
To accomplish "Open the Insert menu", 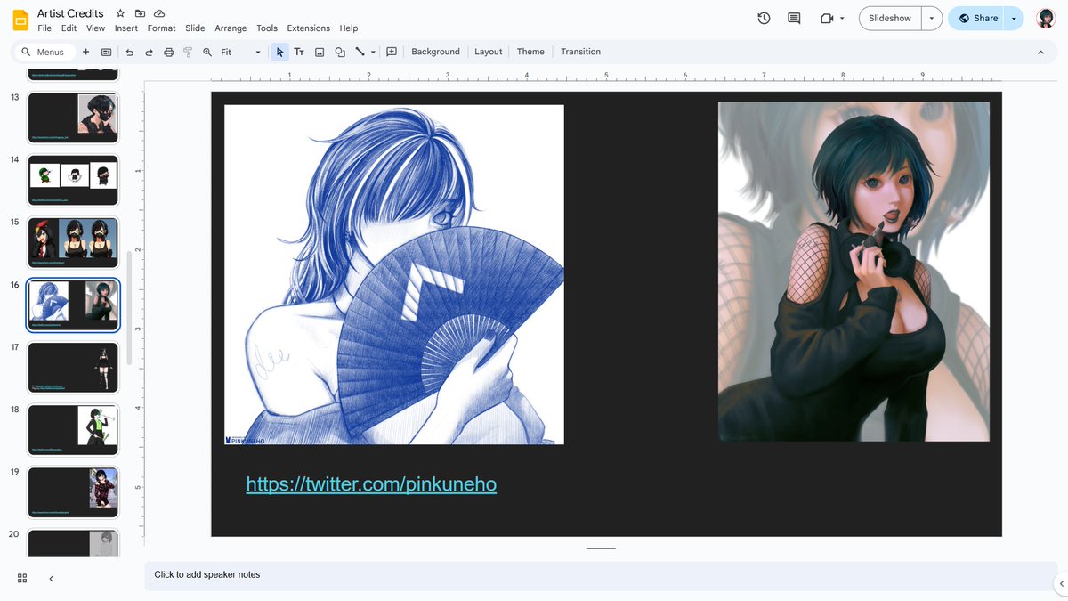I will click(126, 28).
